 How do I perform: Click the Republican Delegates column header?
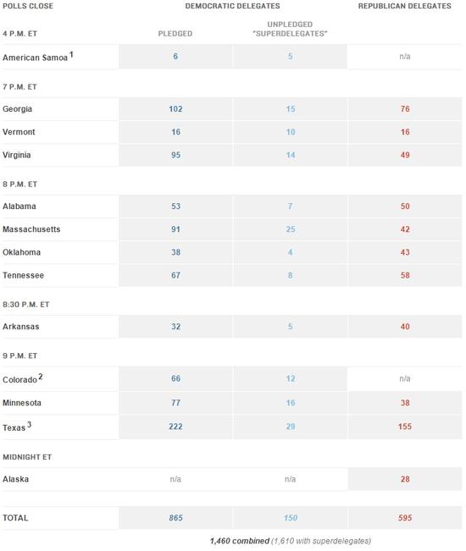click(x=404, y=6)
